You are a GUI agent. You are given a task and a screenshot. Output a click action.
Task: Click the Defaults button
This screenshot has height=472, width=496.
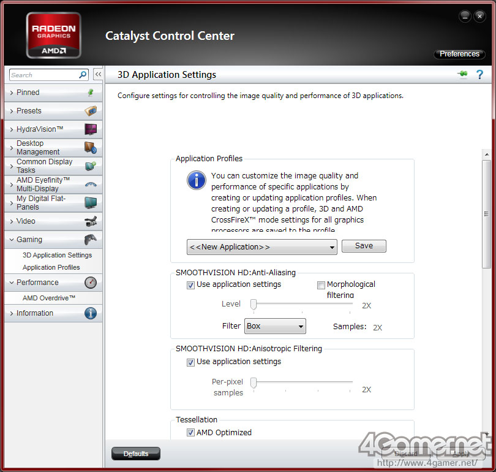click(136, 454)
